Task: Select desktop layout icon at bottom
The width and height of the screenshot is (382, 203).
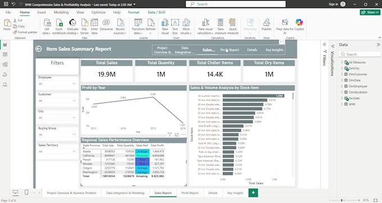Action: (x=16, y=192)
